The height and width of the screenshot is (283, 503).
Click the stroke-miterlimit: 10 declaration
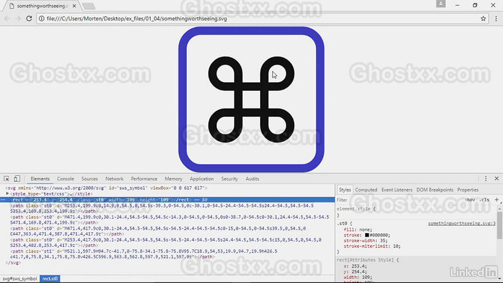tap(372, 246)
